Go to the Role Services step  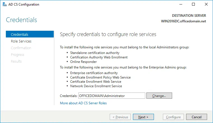[21, 41]
